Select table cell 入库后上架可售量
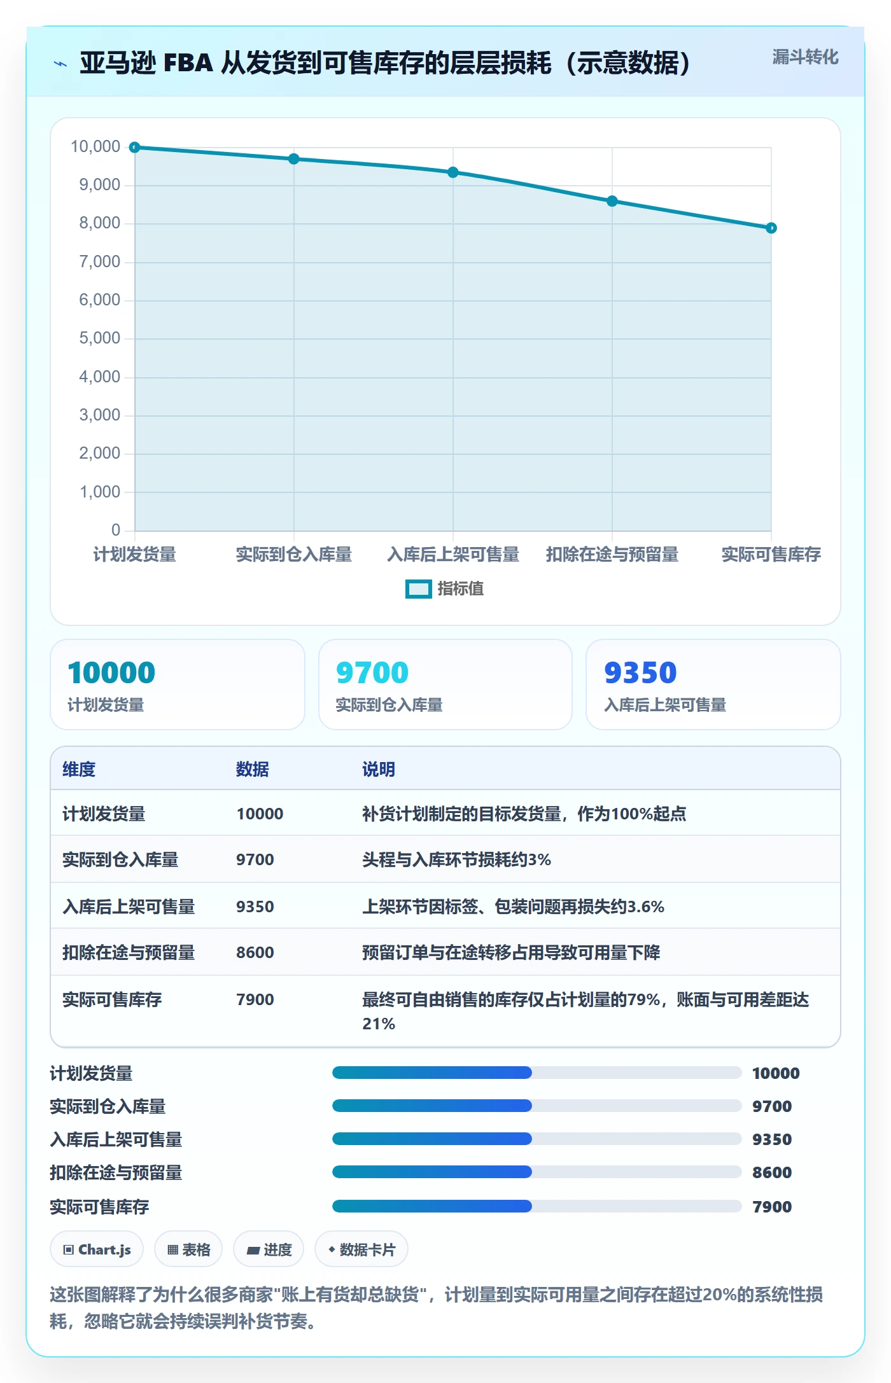Image resolution: width=891 pixels, height=1383 pixels. coord(129,907)
